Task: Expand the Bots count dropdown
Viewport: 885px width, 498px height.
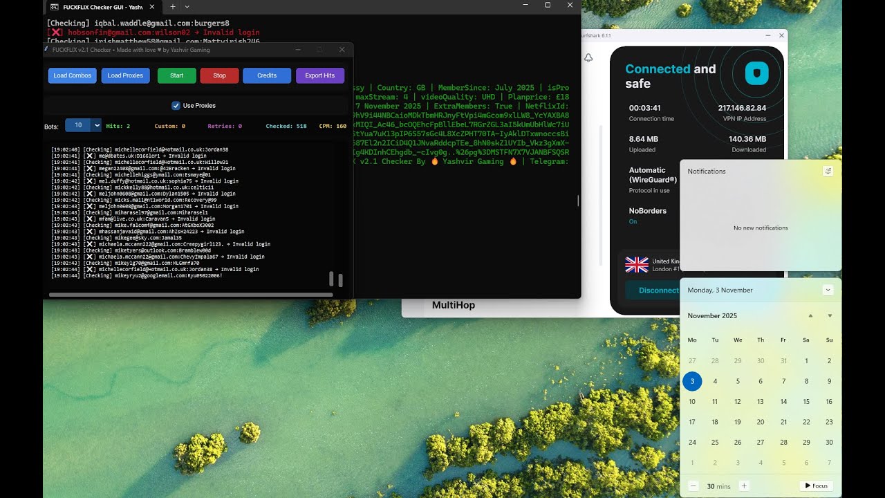Action: pos(96,125)
